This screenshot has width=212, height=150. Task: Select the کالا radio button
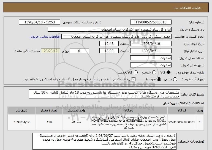(x=168, y=72)
